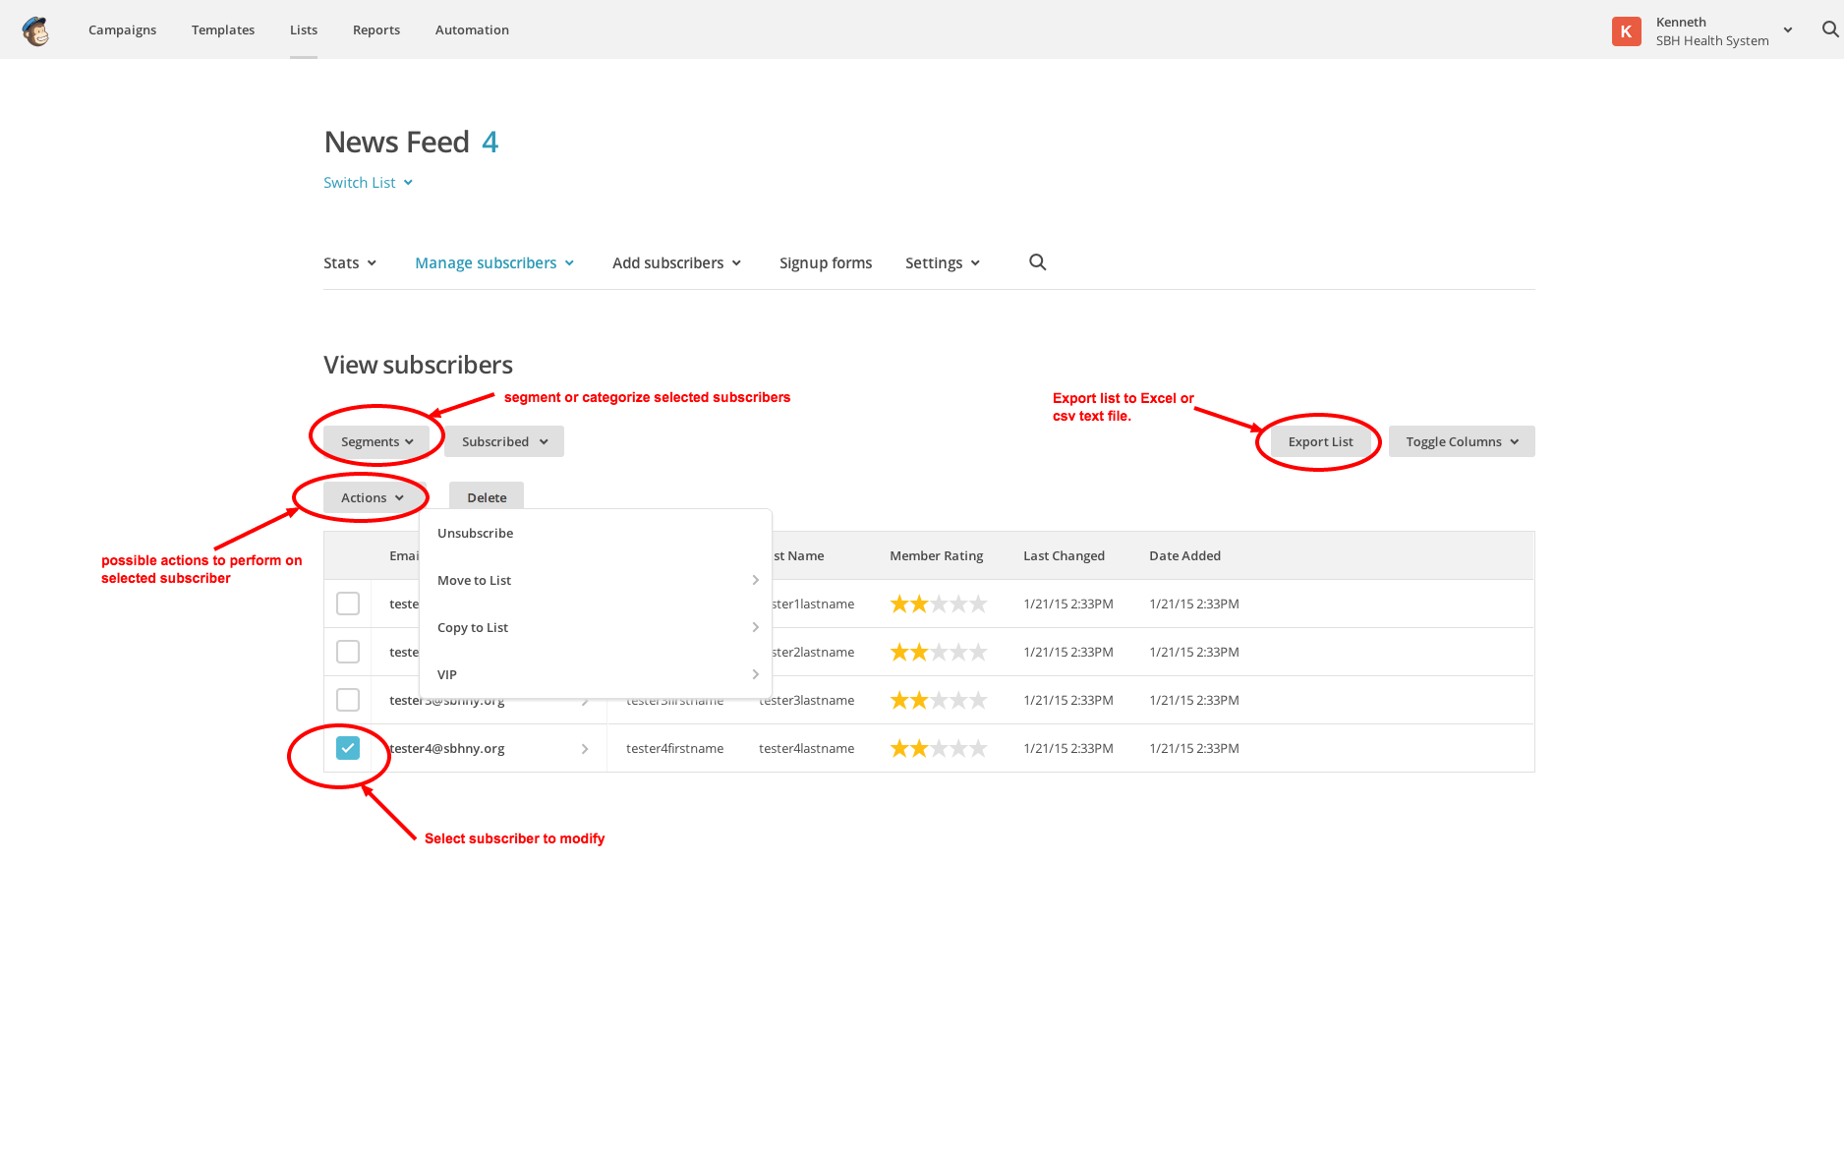Image resolution: width=1844 pixels, height=1151 pixels.
Task: Expand the Toggle Columns dropdown
Action: [x=1461, y=442]
